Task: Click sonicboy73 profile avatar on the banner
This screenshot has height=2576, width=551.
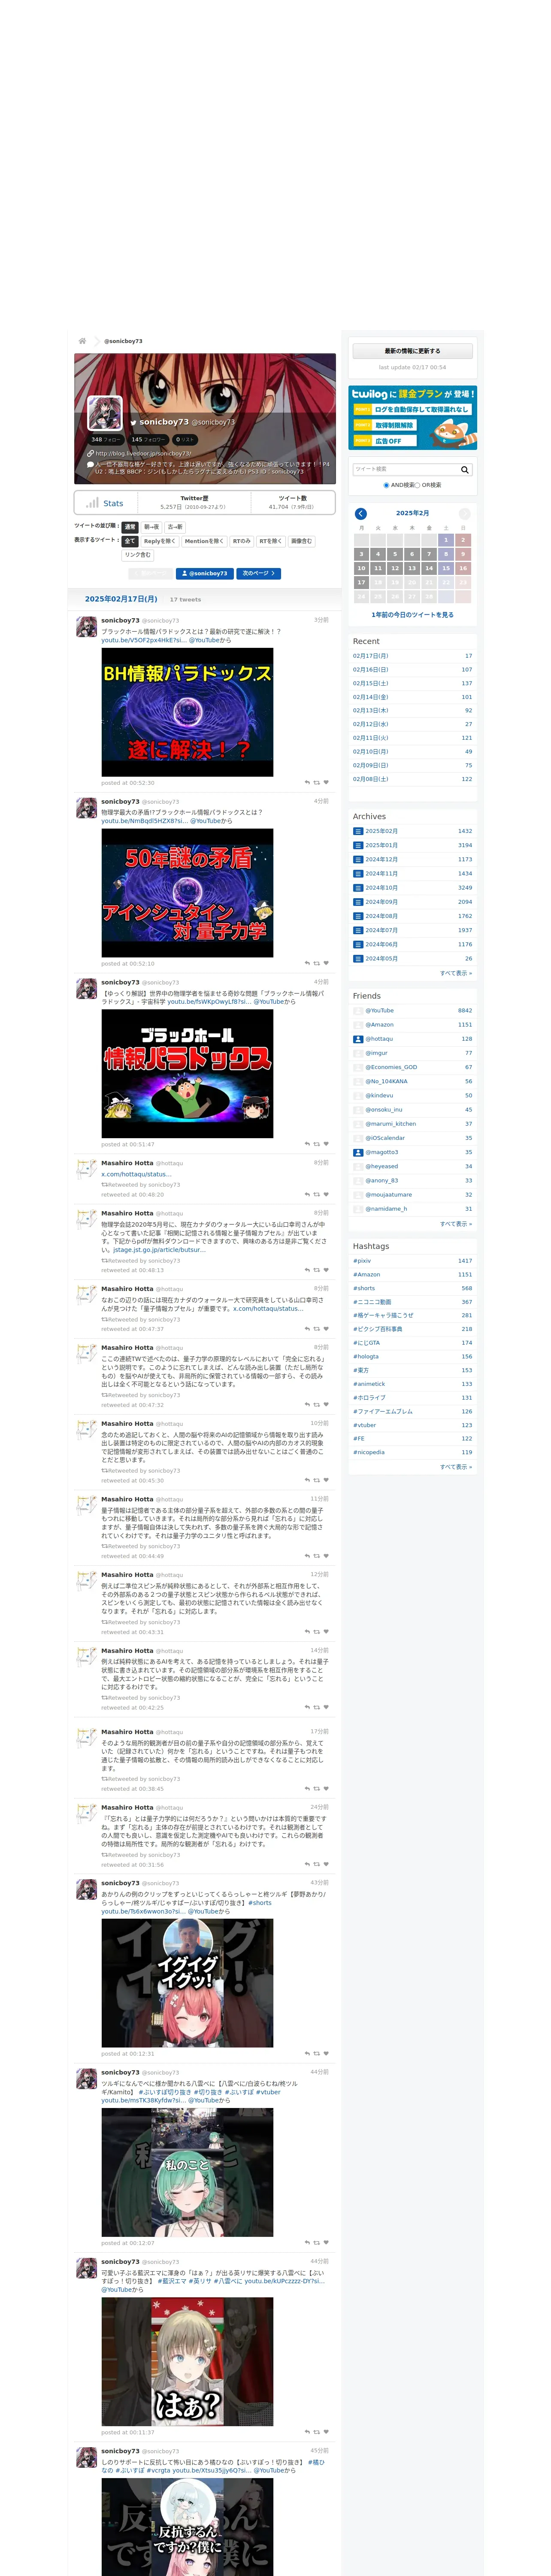Action: point(105,413)
